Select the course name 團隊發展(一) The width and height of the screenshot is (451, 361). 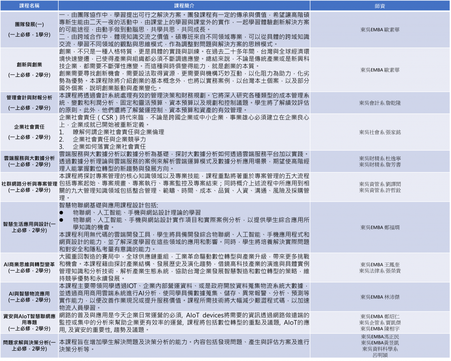point(29,24)
